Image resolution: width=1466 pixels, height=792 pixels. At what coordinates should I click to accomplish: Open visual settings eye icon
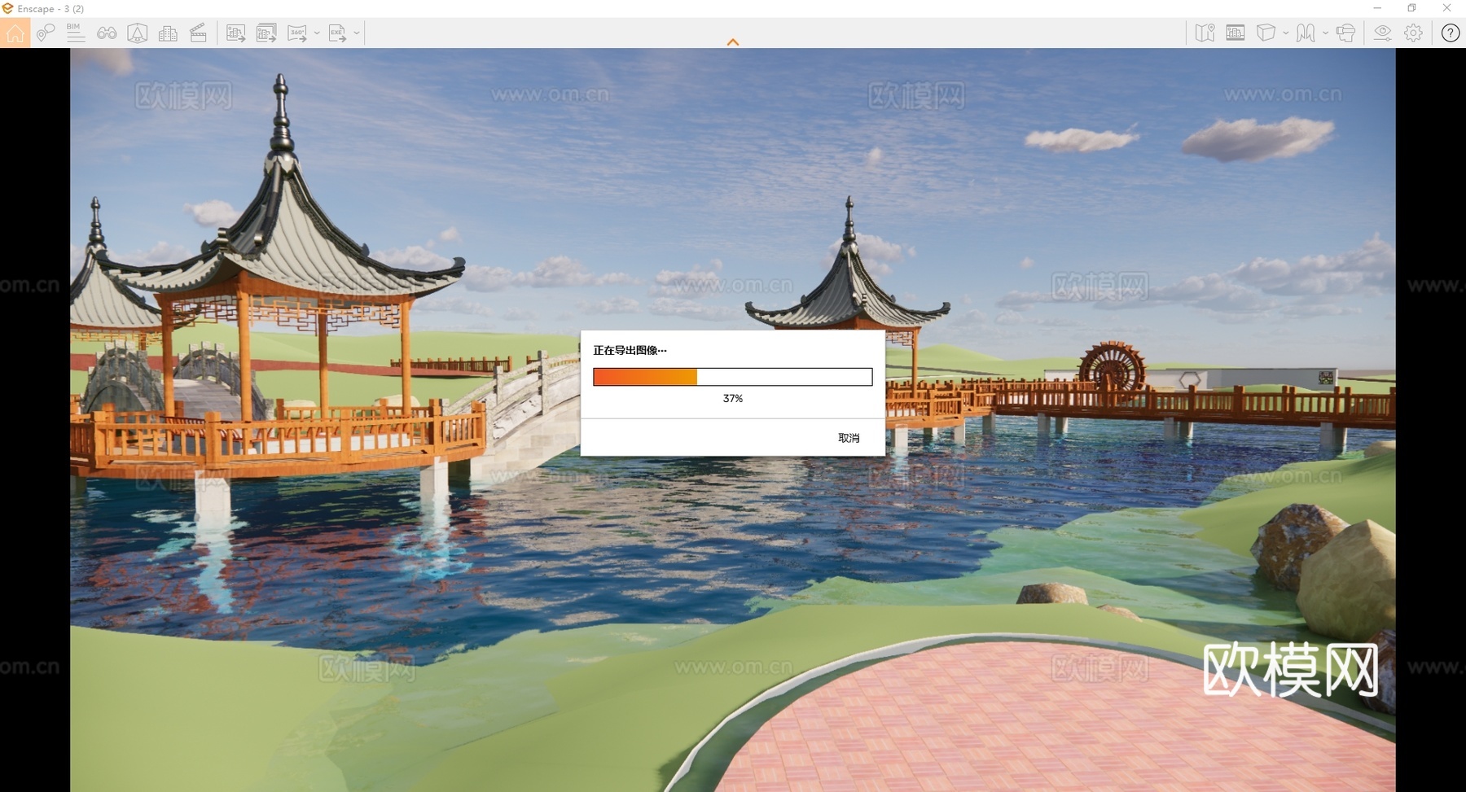(x=1383, y=33)
